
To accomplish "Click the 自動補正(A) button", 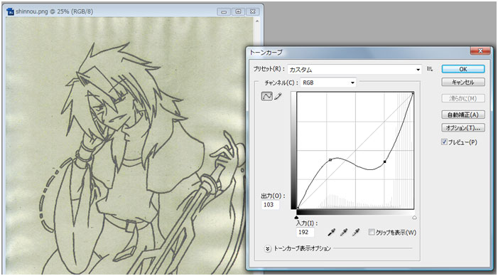I will click(x=463, y=115).
